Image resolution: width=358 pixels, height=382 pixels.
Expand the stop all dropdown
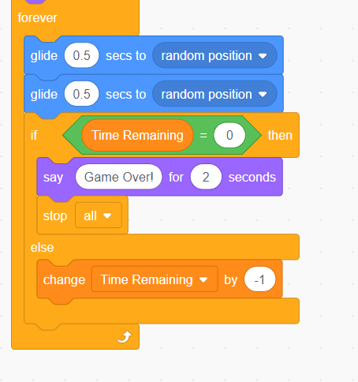click(99, 215)
